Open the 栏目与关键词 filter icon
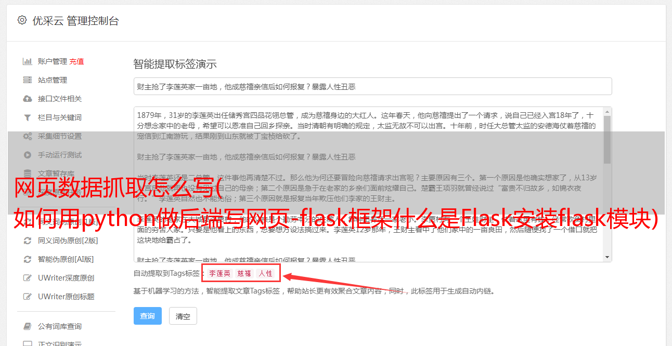The height and width of the screenshot is (346, 672). (28, 117)
